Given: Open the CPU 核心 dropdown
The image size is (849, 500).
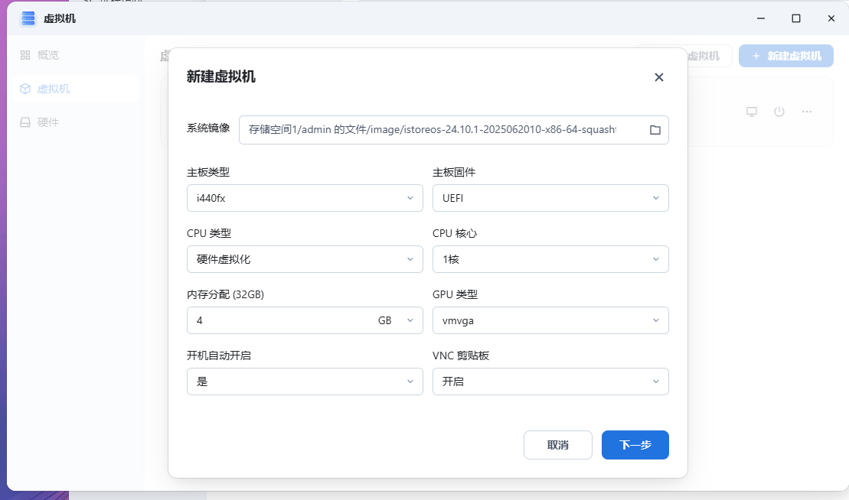Looking at the screenshot, I should [x=550, y=259].
